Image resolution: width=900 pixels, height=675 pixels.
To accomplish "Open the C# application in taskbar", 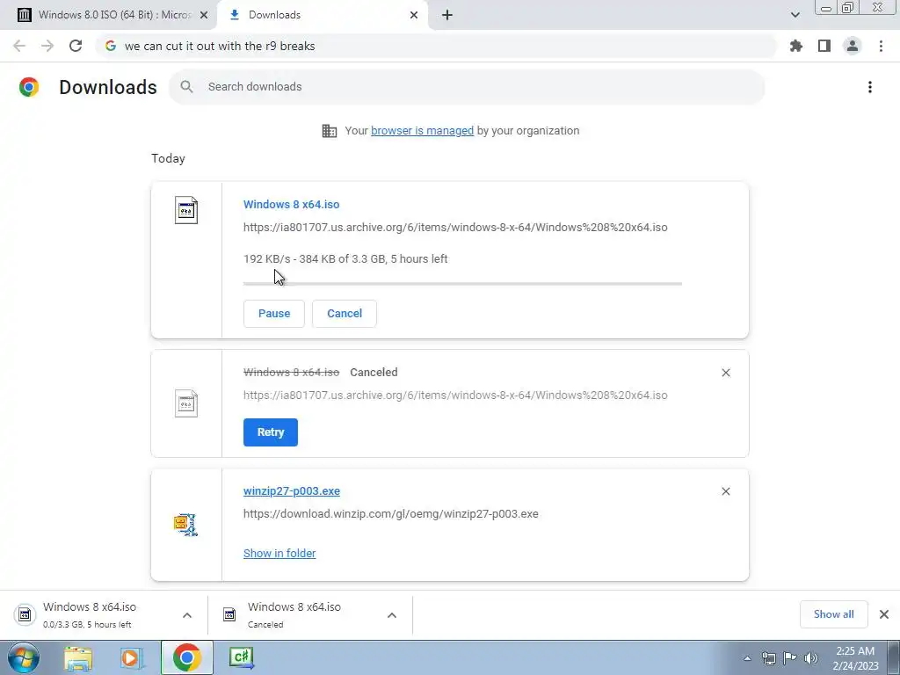I will 241,657.
